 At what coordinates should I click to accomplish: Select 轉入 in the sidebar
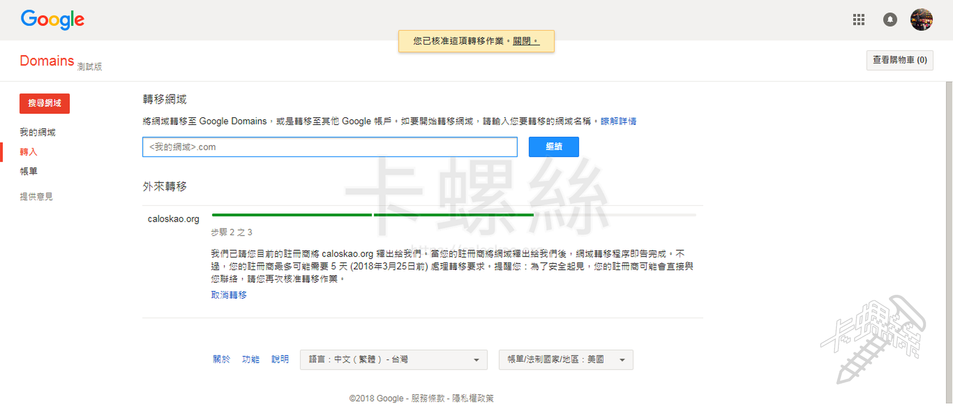pyautogui.click(x=29, y=152)
